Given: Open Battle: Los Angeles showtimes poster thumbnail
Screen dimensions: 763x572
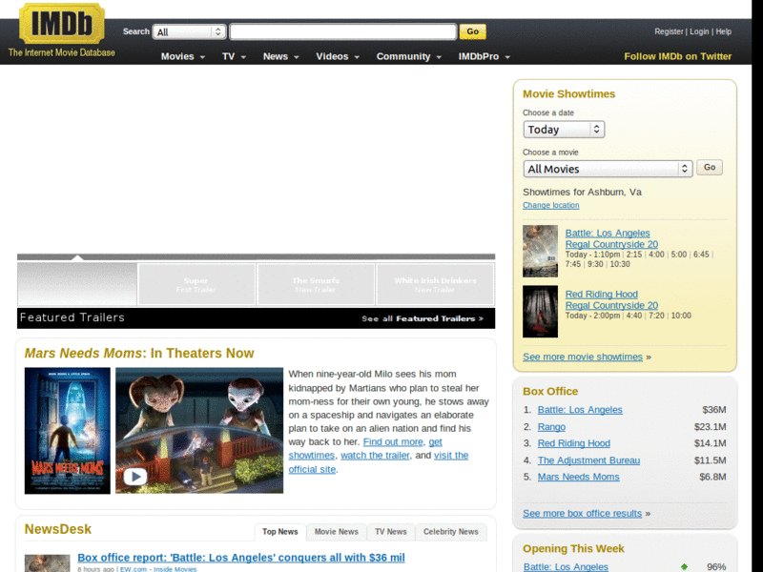Looking at the screenshot, I should [x=540, y=251].
